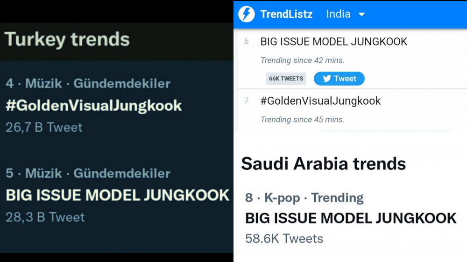This screenshot has width=467, height=262.
Task: Click the TrendListz lightning bolt logo
Action: (246, 14)
